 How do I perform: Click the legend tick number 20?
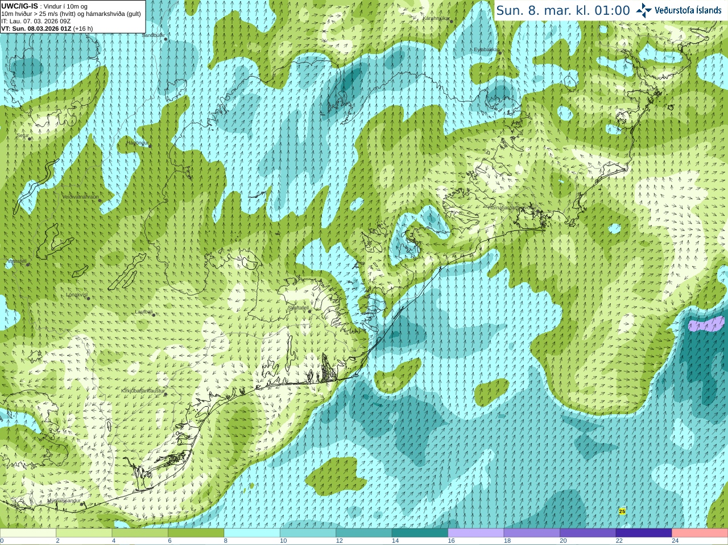563,541
